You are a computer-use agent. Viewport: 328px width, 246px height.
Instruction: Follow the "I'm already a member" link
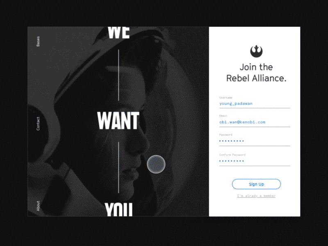tap(256, 196)
